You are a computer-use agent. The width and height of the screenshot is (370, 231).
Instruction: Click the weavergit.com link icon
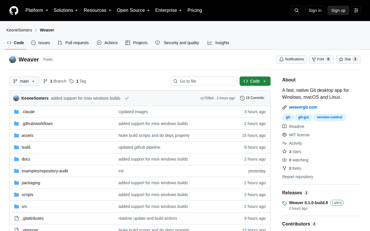(284, 107)
